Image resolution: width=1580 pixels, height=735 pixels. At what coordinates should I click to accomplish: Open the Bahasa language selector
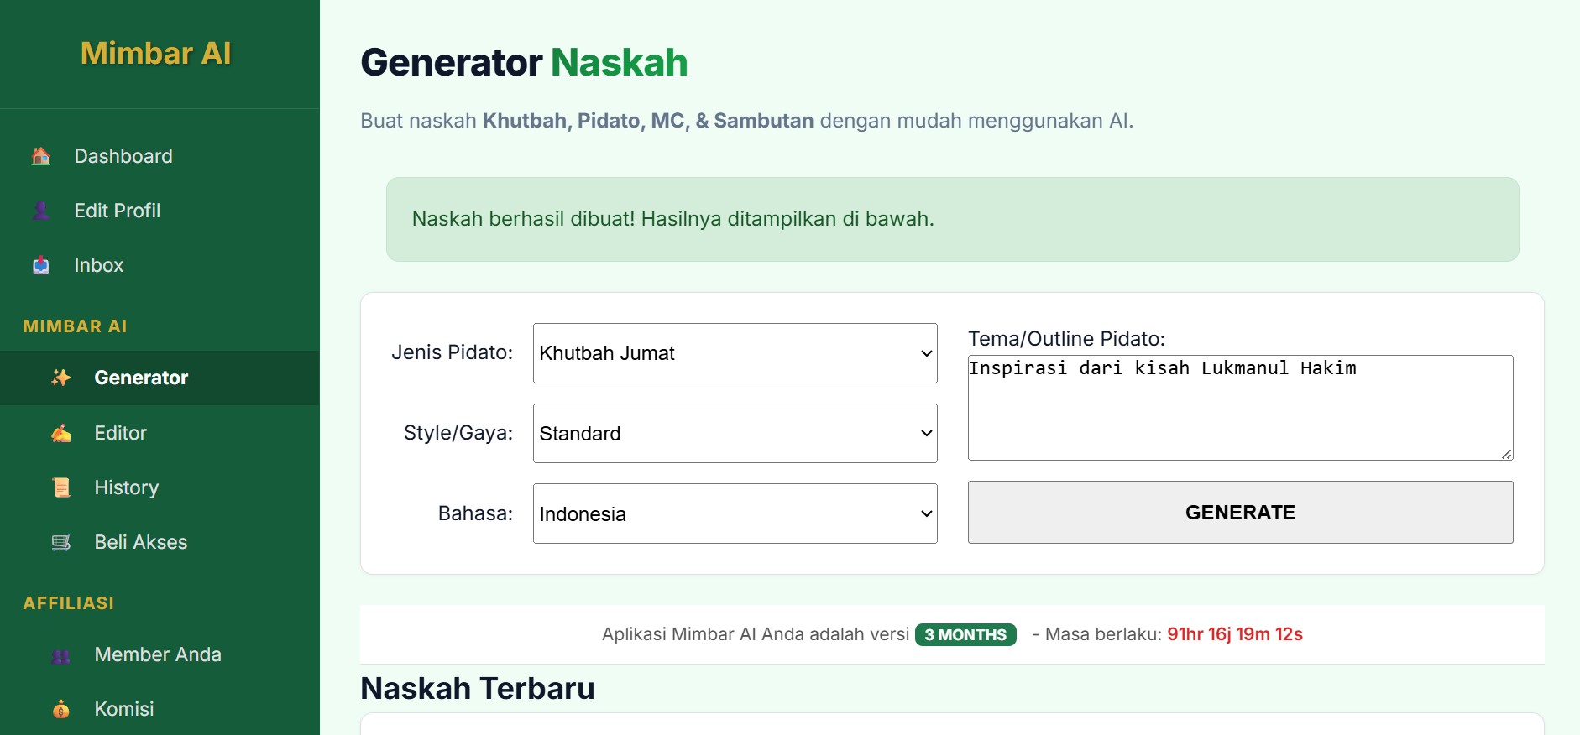[x=734, y=513]
